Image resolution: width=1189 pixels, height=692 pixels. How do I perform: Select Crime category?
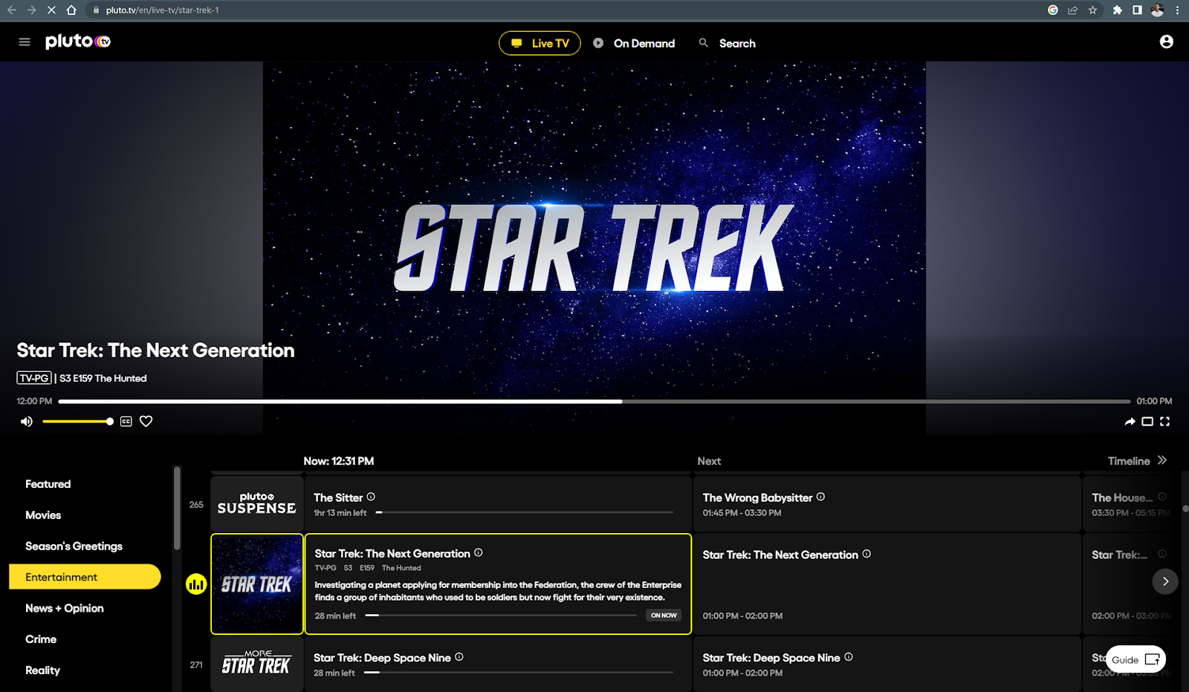pos(41,639)
